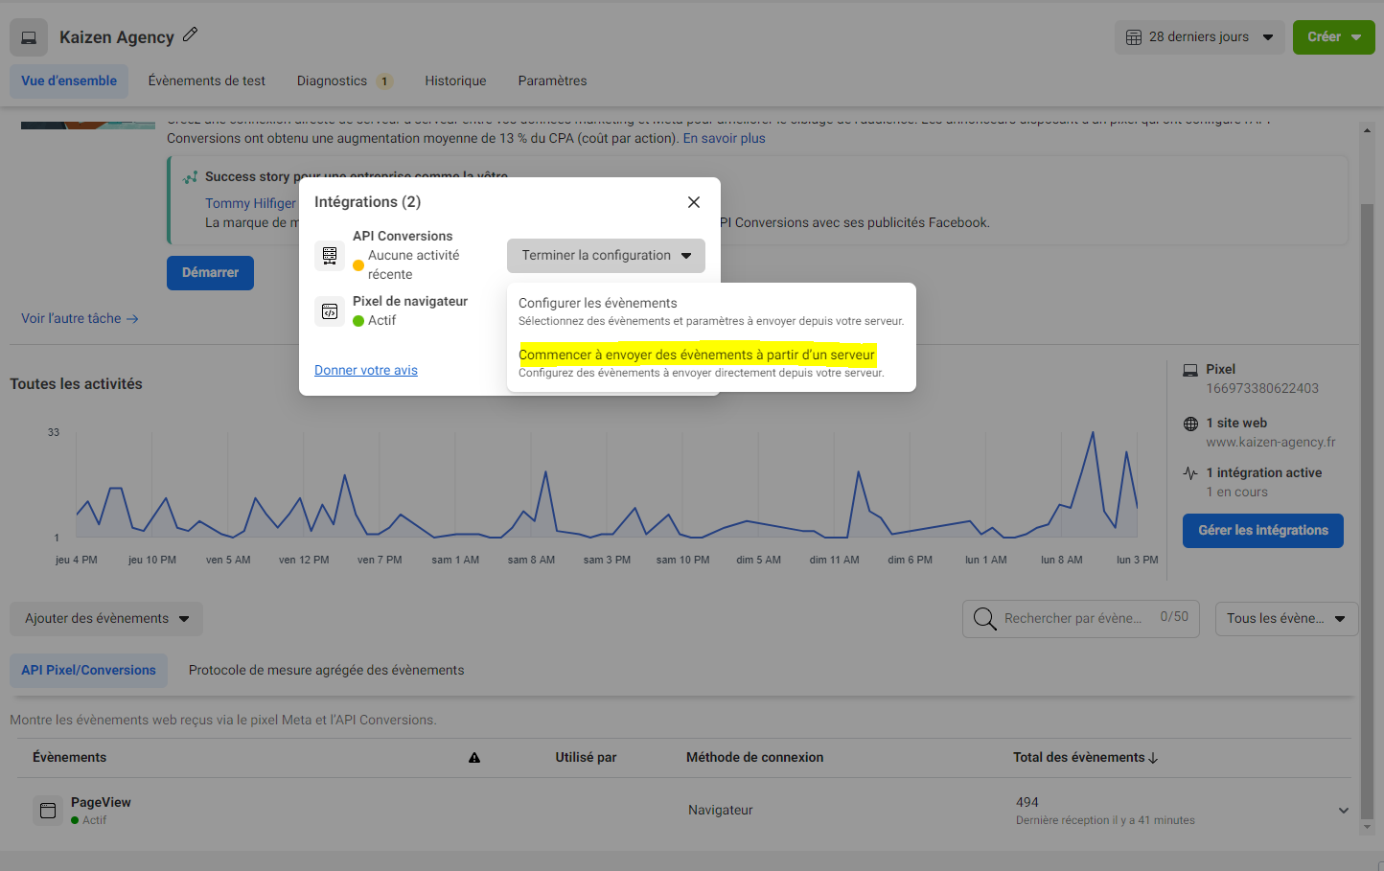This screenshot has height=871, width=1384.
Task: Open the 28 derniers jours date dropdown
Action: pos(1200,37)
